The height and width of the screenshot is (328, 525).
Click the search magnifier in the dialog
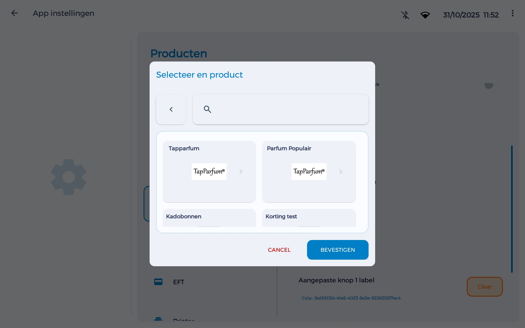207,109
